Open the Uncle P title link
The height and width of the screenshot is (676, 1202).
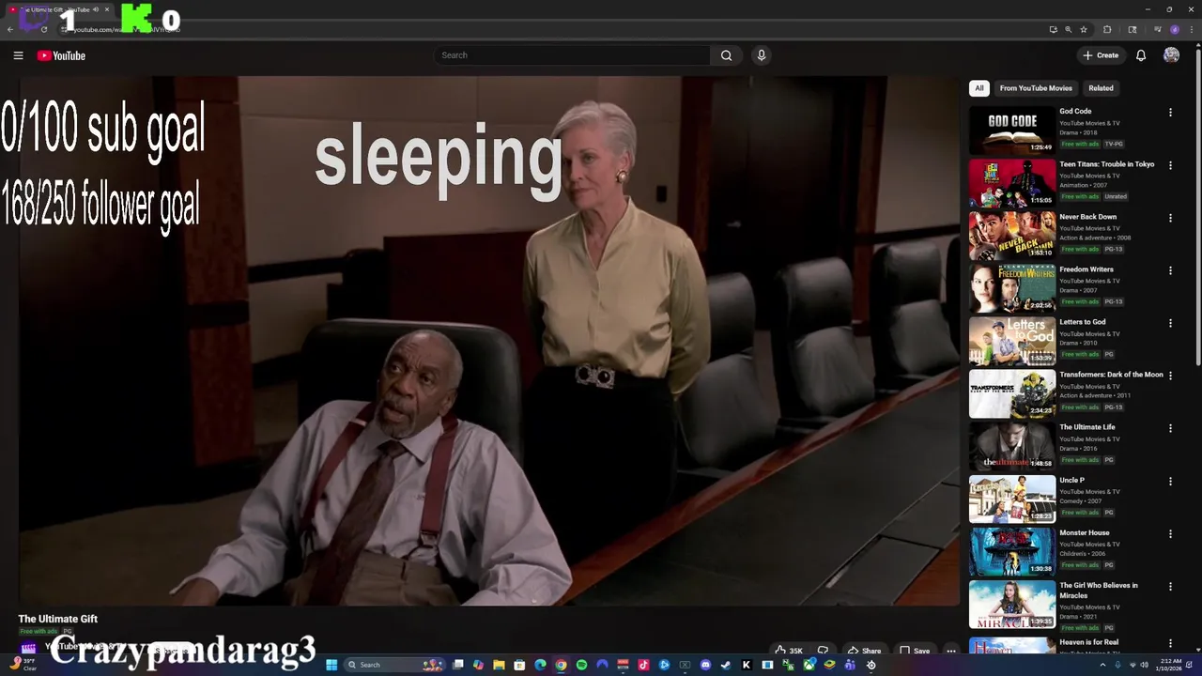coord(1071,480)
